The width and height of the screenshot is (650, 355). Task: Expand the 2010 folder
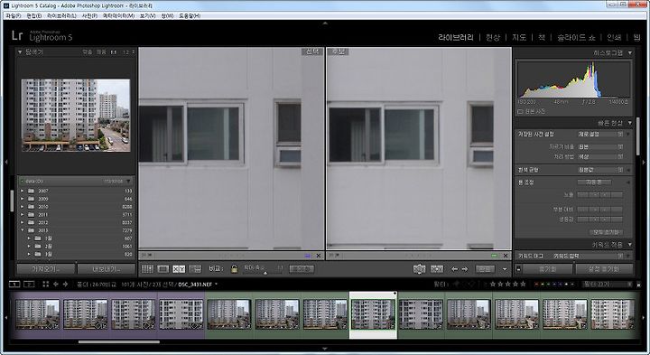tap(23, 207)
